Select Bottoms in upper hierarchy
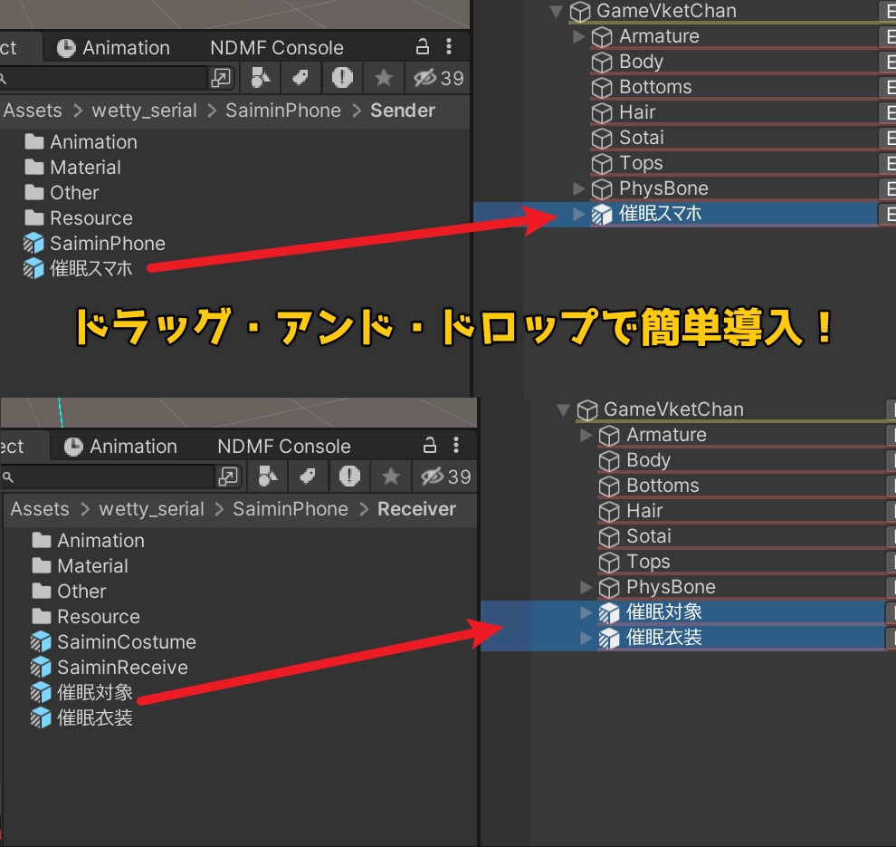 point(655,87)
